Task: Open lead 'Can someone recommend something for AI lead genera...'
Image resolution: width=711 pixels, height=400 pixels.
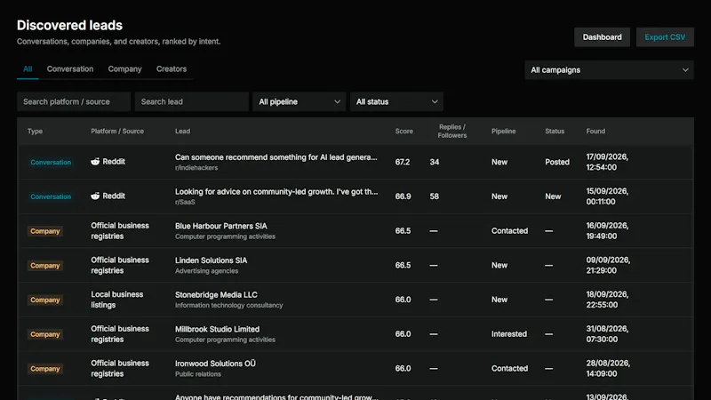Action: [276, 157]
